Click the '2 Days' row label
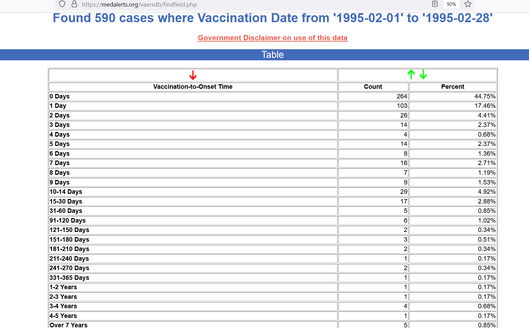 click(x=60, y=115)
